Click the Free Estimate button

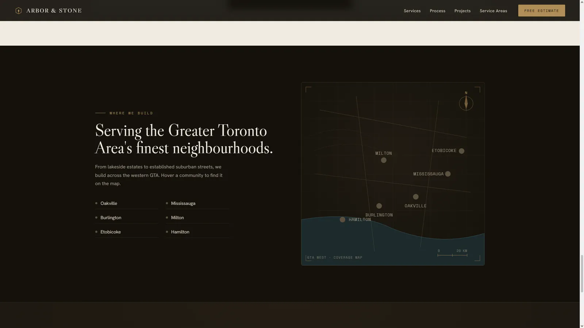tap(541, 11)
